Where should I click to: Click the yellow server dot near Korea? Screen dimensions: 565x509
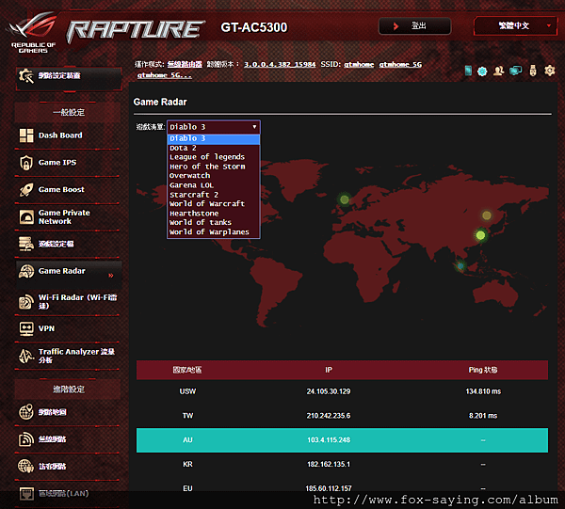pos(487,215)
